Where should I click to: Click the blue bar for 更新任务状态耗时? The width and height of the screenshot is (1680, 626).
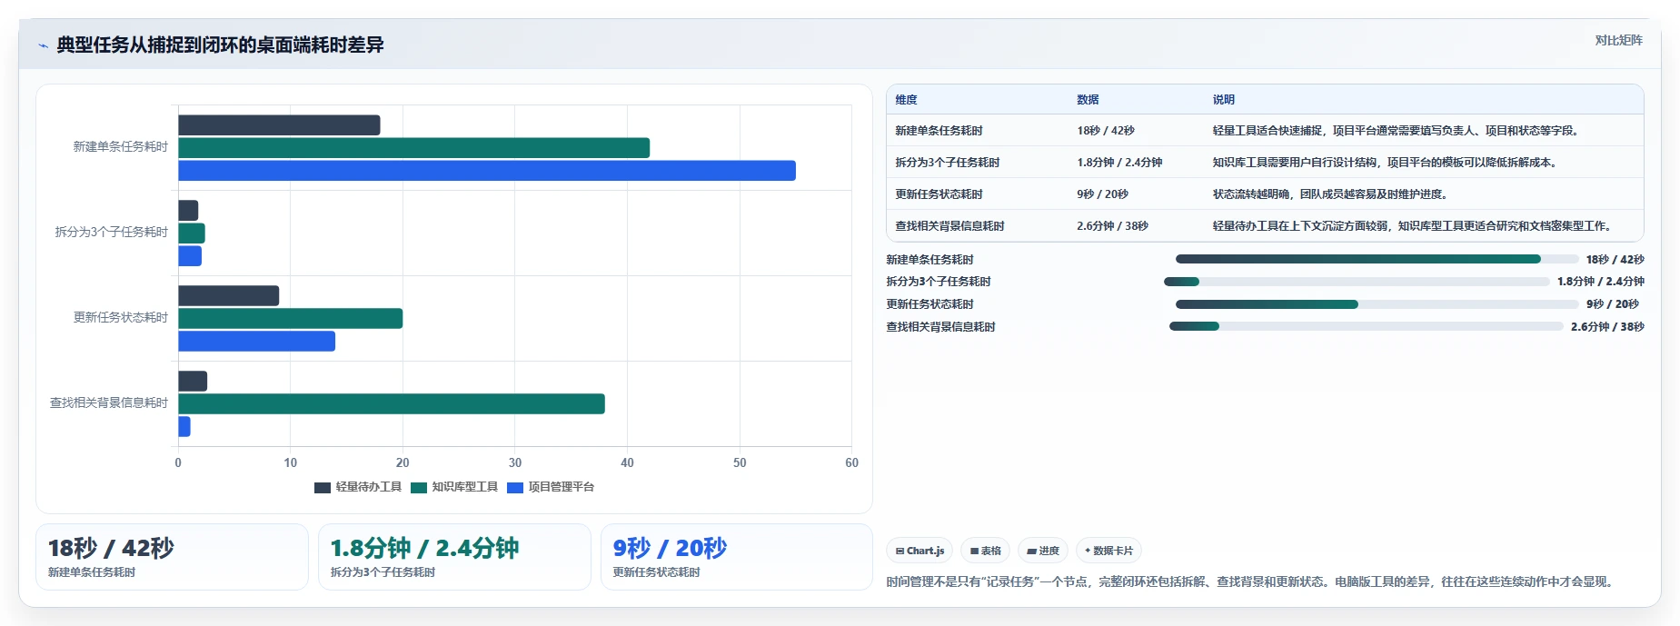click(x=256, y=342)
